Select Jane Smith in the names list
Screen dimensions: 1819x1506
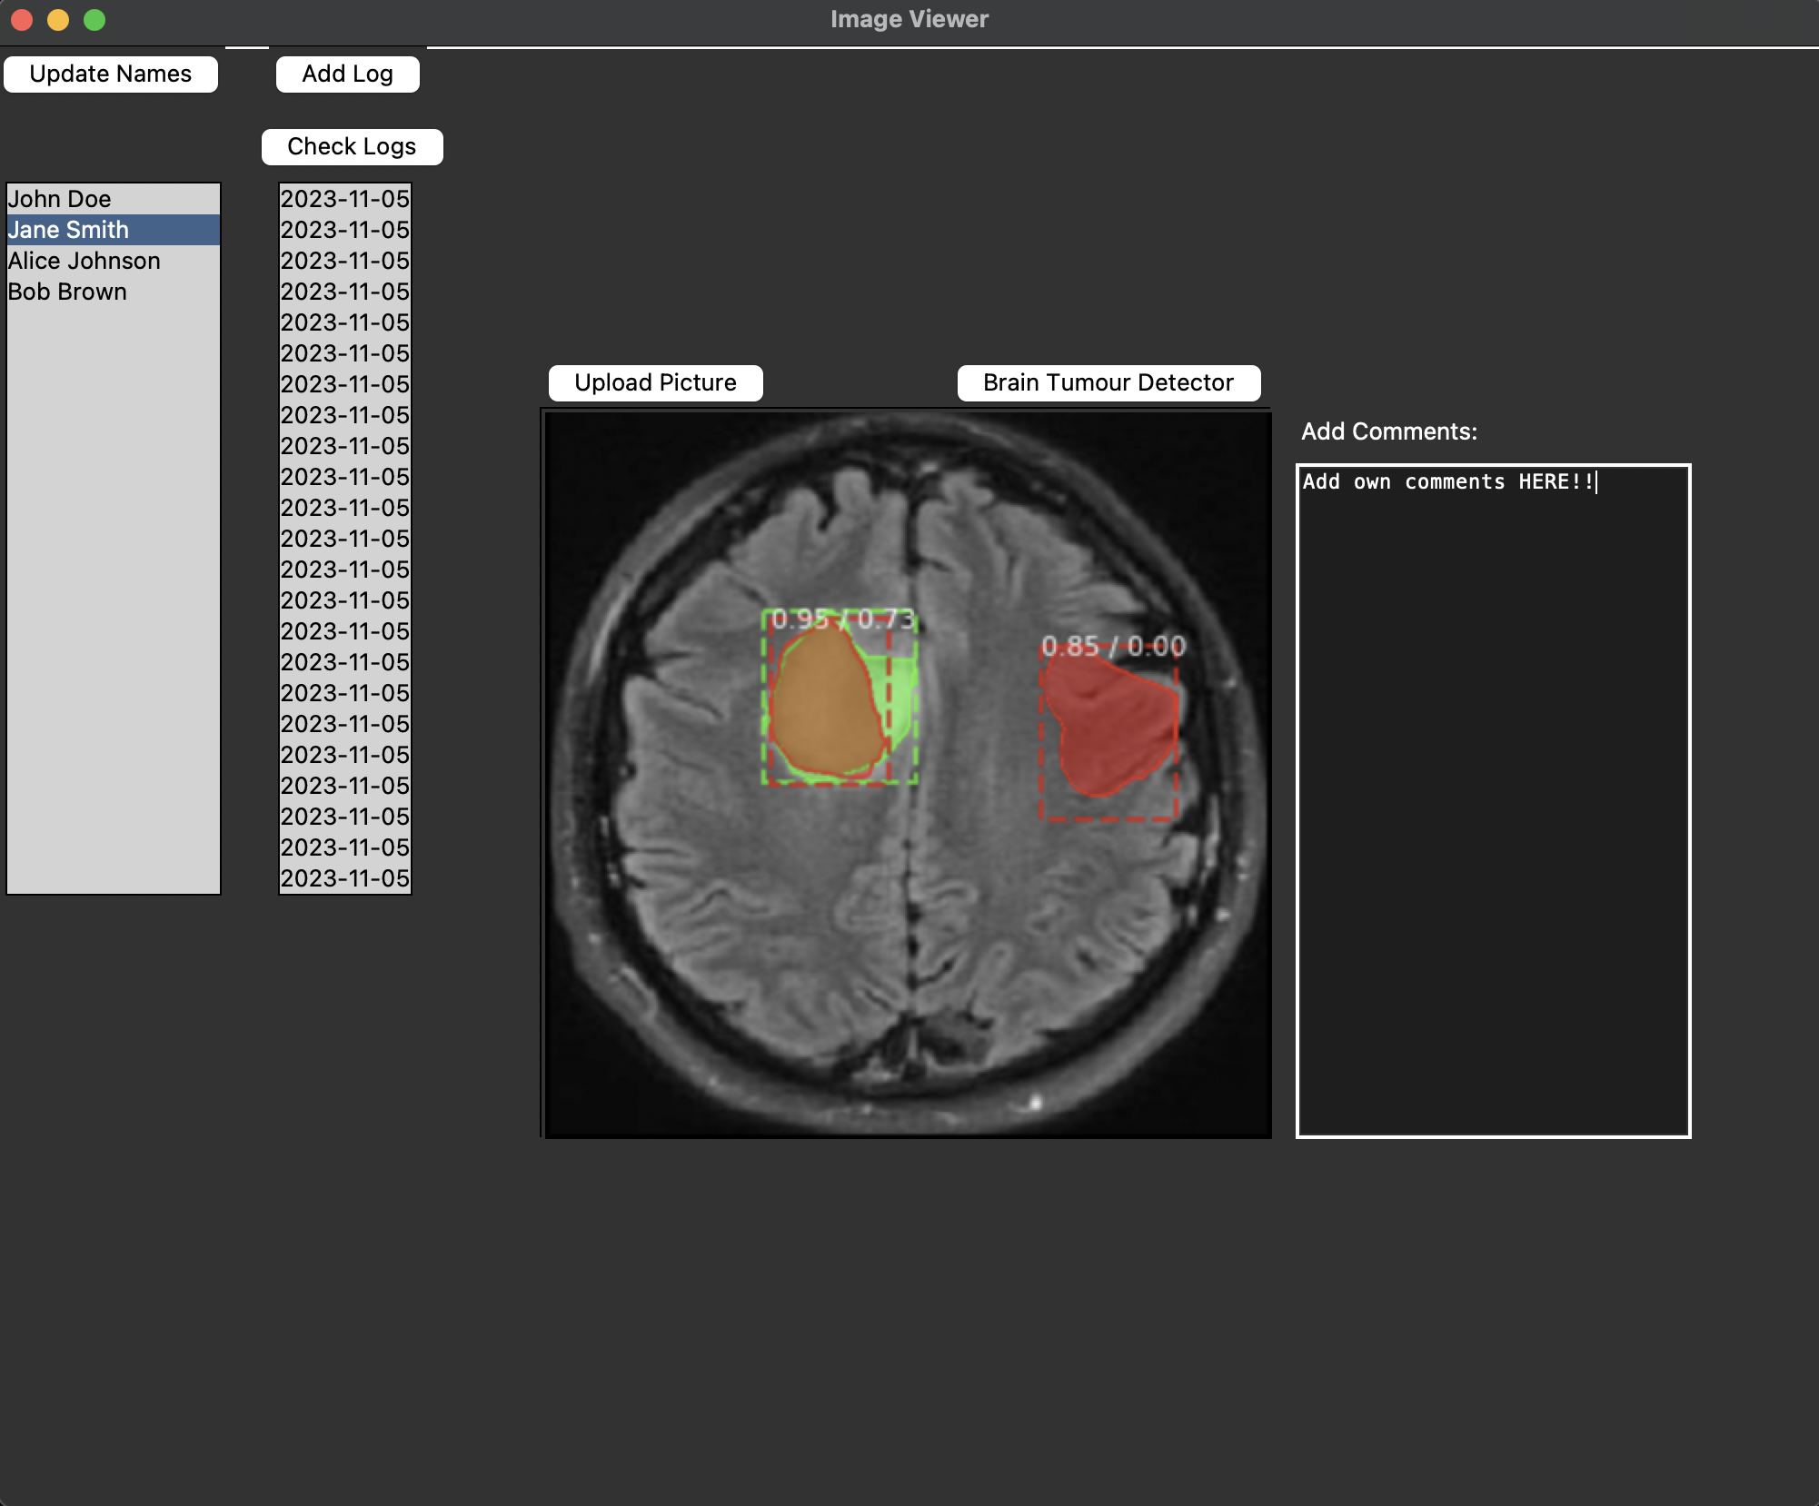tap(69, 230)
